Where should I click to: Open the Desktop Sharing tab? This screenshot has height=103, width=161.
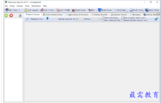150,15
